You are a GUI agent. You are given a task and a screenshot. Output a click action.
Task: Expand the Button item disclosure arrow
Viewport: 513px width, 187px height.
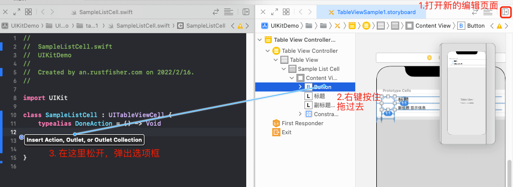tap(300, 86)
